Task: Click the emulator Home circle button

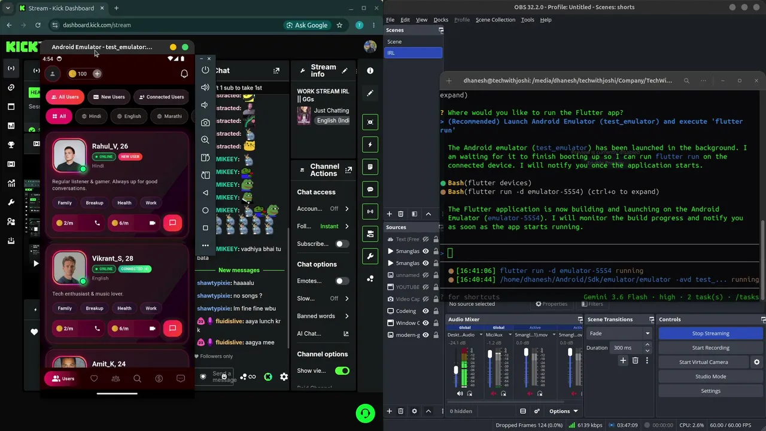Action: pyautogui.click(x=205, y=210)
